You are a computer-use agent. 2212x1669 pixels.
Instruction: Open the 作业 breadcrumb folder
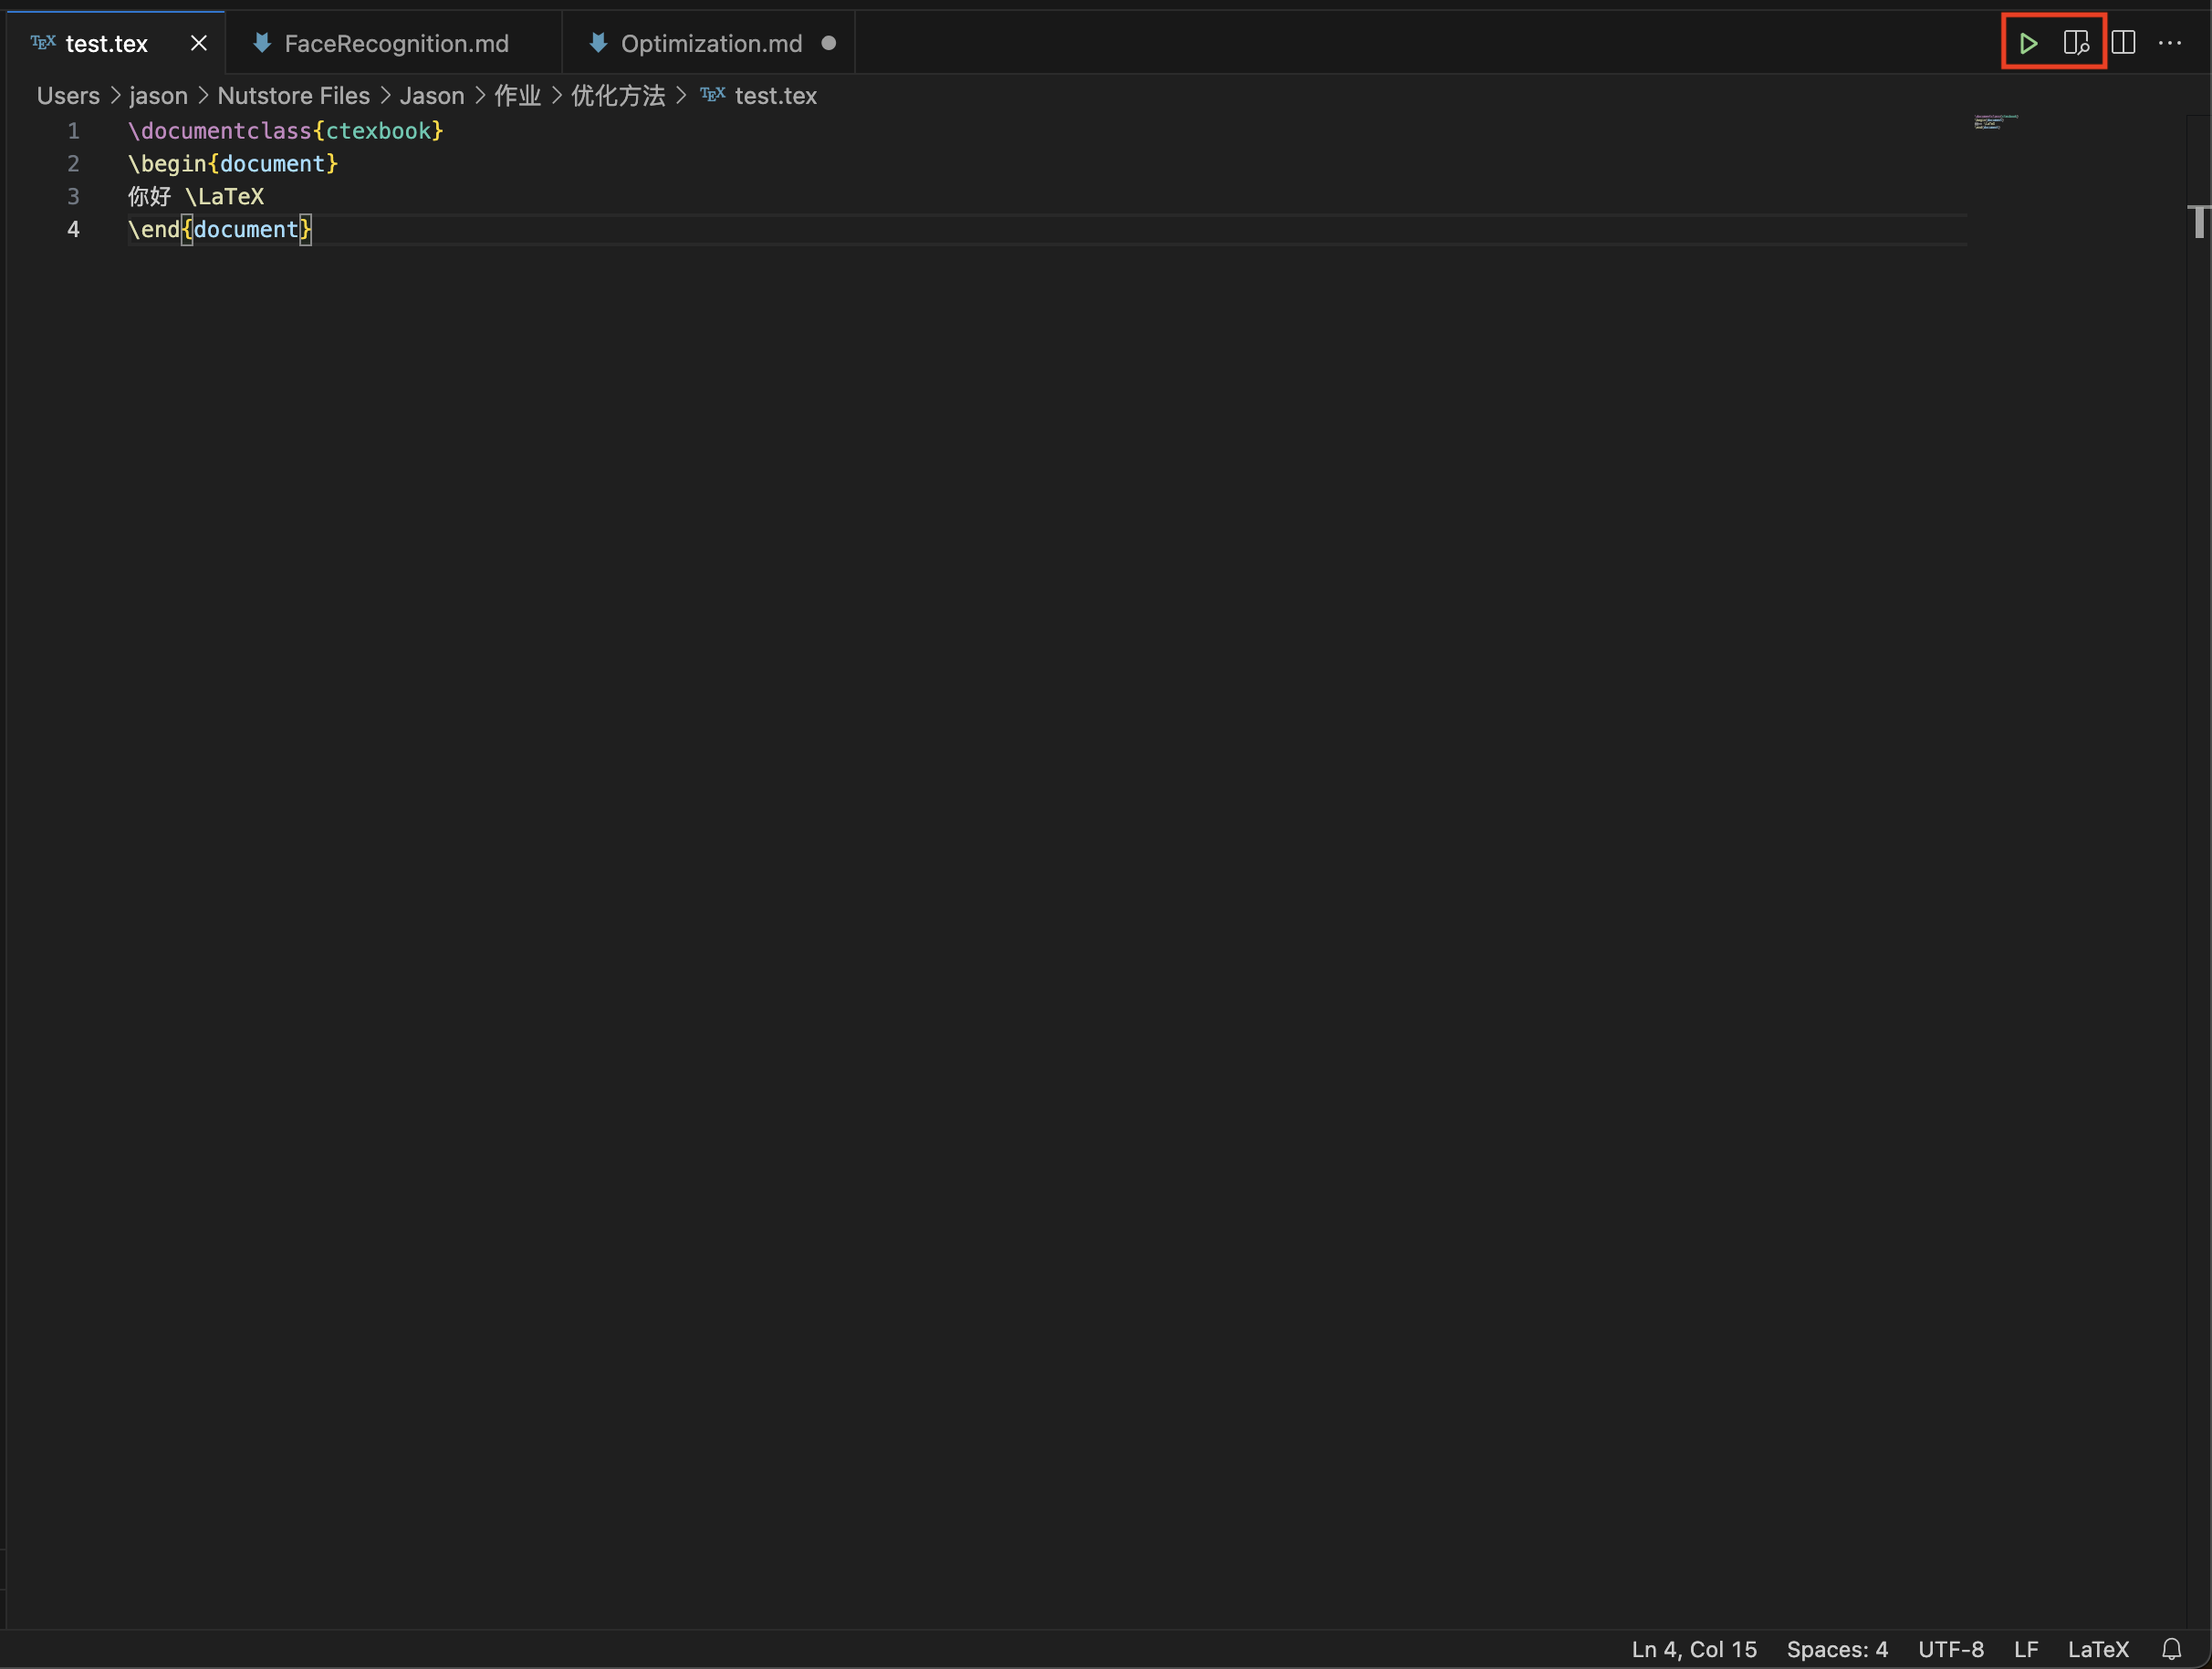tap(517, 96)
